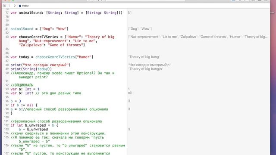
Task: Click the result 3 on line 98
Action: click(129, 109)
